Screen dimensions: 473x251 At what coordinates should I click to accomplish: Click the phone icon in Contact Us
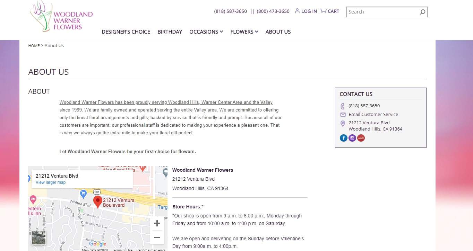(x=343, y=106)
